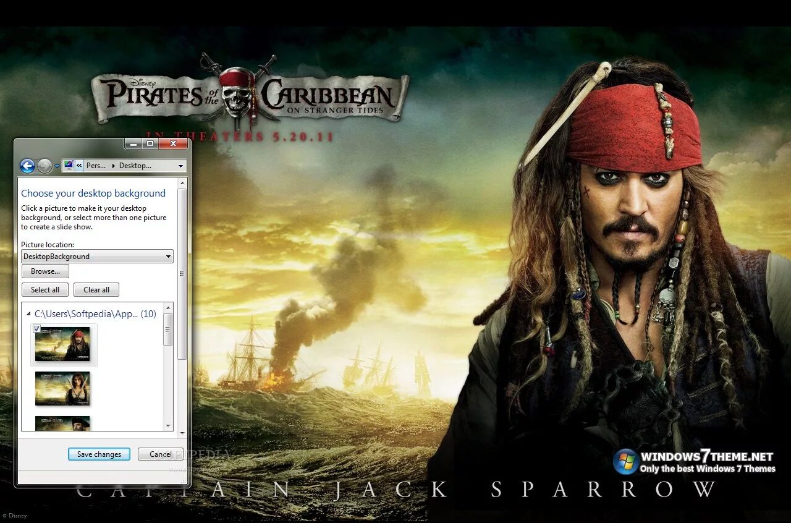Viewport: 791px width, 523px height.
Task: Open the Picture location DesktopBackground combo box
Action: (97, 257)
